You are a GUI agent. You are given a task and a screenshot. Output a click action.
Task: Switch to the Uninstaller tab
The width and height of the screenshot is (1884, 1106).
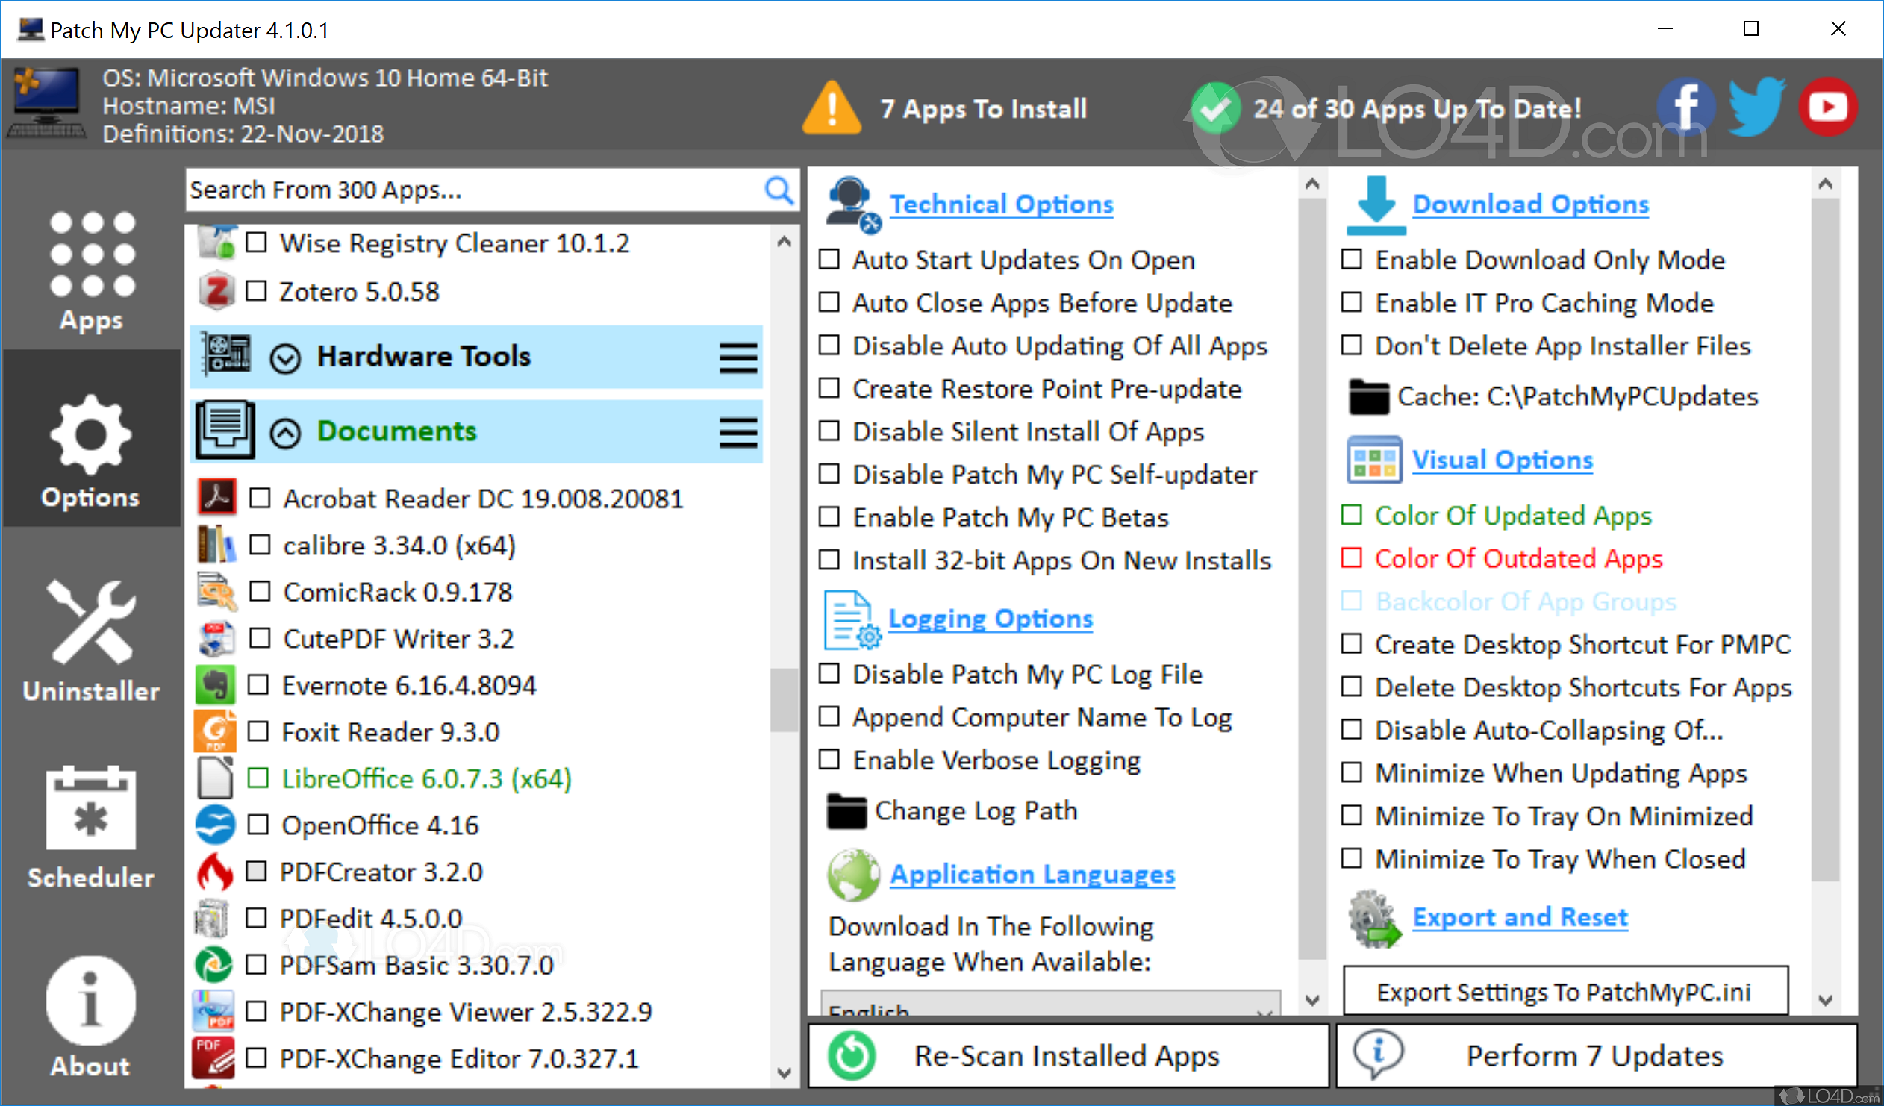[x=90, y=642]
